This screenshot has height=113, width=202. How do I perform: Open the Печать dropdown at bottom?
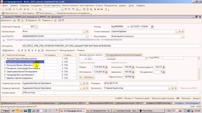point(128,98)
